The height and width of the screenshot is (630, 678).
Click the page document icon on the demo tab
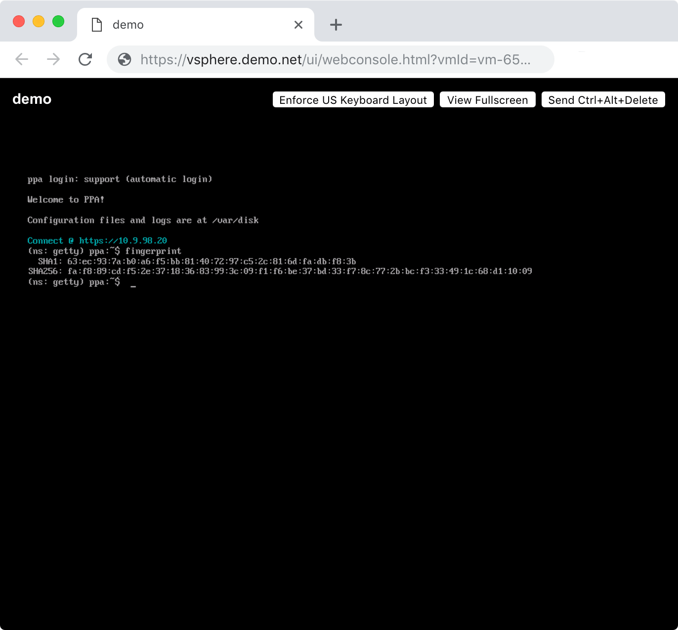[x=97, y=24]
